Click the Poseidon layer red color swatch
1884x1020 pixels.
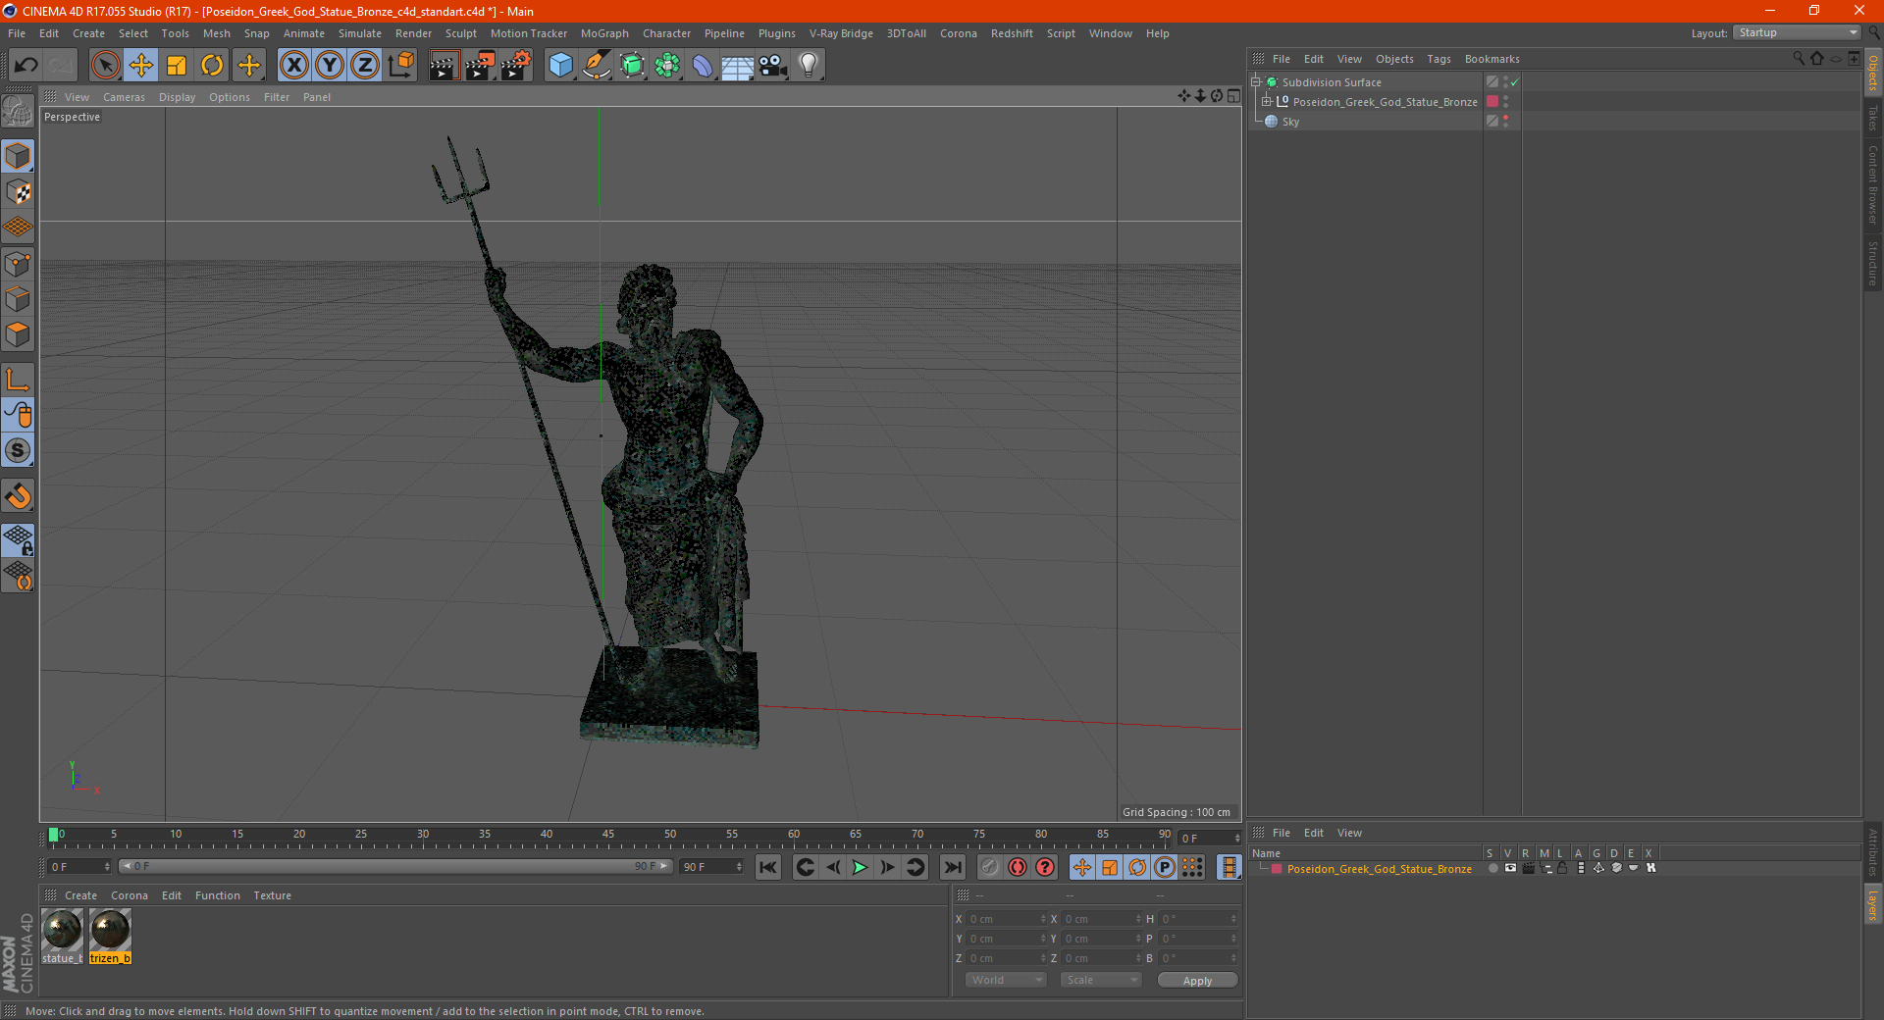click(1492, 102)
